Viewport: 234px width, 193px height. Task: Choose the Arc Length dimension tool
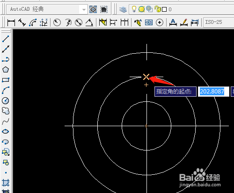click(33, 22)
